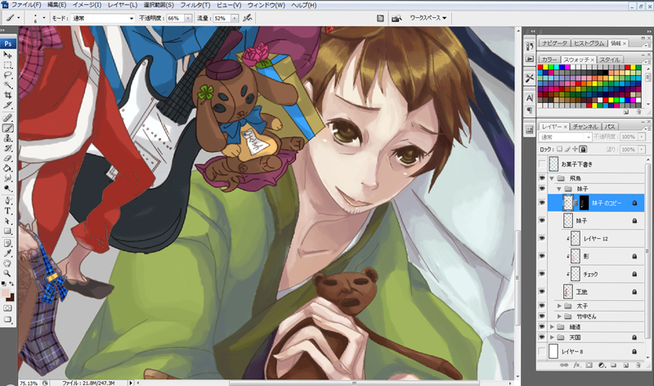654x386 pixels.
Task: Delete layer with Layers panel trash icon
Action: pos(638,365)
